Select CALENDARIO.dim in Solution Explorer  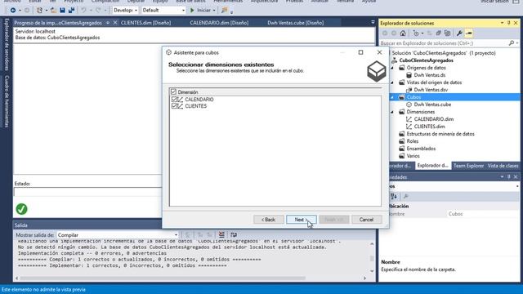(434, 119)
